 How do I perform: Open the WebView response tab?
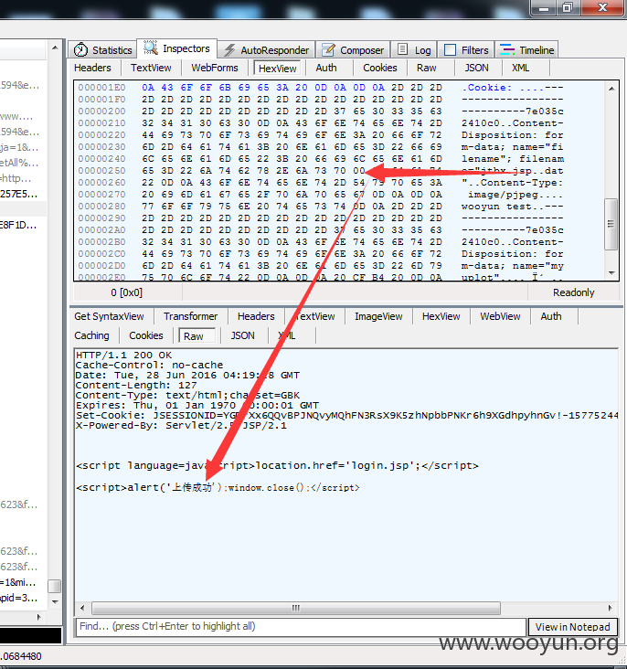pos(500,316)
